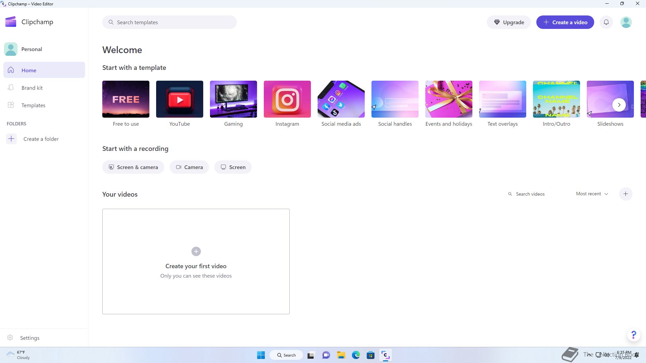Open the weather widget showing 67°F
The height and width of the screenshot is (363, 646).
tap(19, 355)
